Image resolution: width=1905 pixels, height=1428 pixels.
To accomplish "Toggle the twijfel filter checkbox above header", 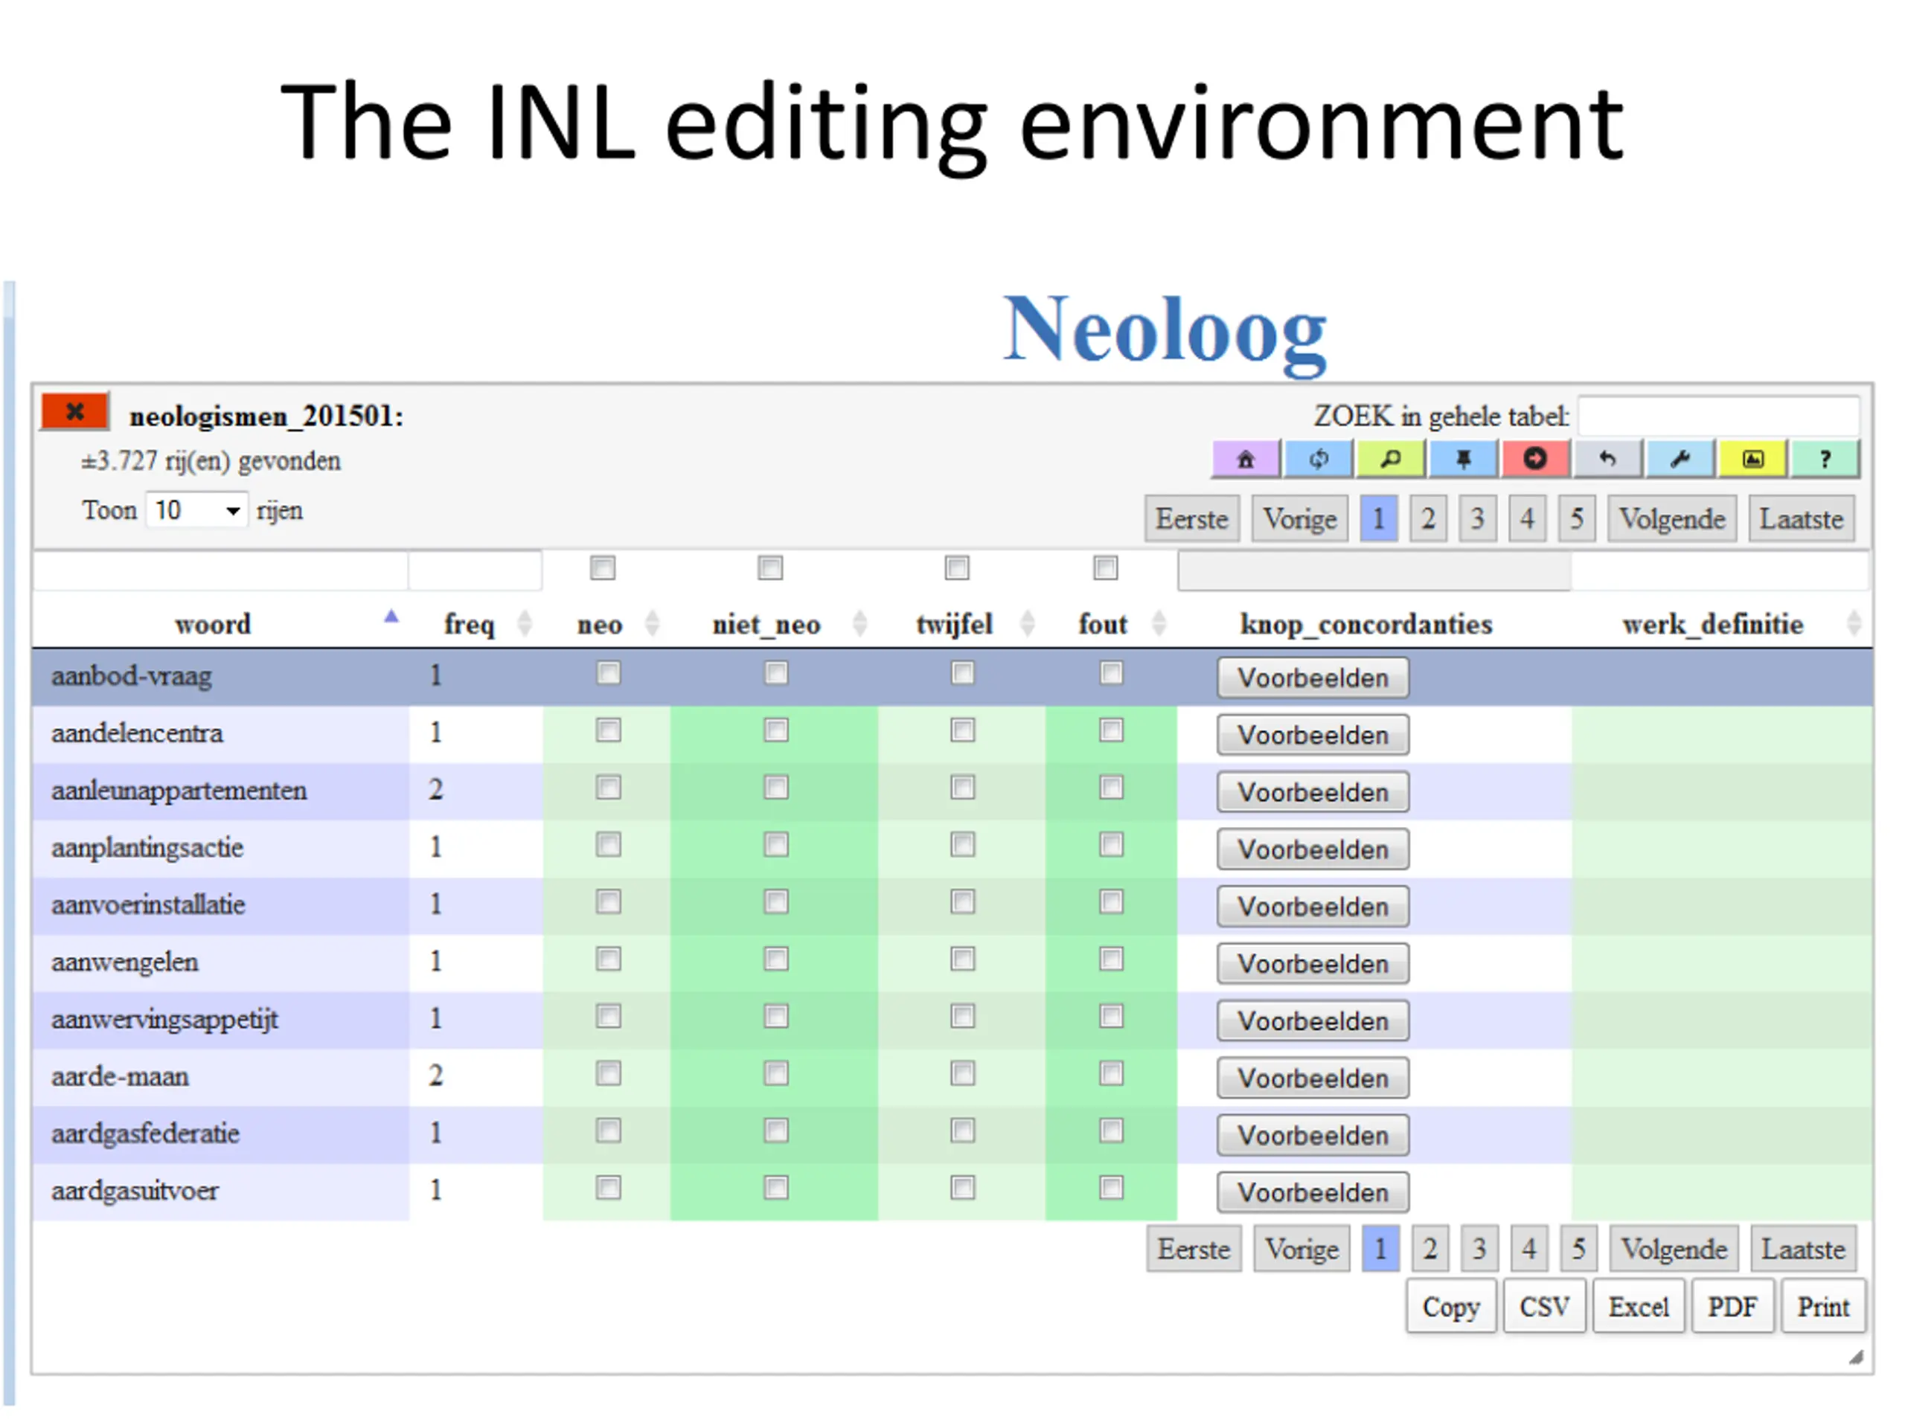I will pyautogui.click(x=958, y=568).
